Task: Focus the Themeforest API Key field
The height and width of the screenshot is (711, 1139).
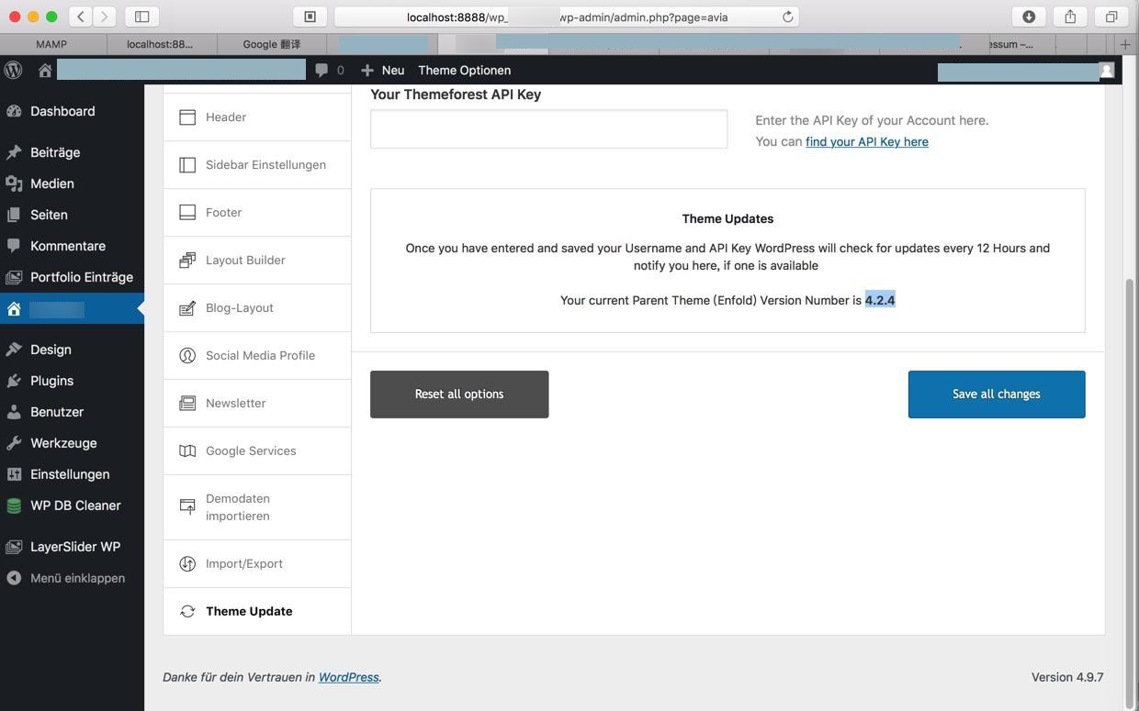Action: pyautogui.click(x=548, y=129)
